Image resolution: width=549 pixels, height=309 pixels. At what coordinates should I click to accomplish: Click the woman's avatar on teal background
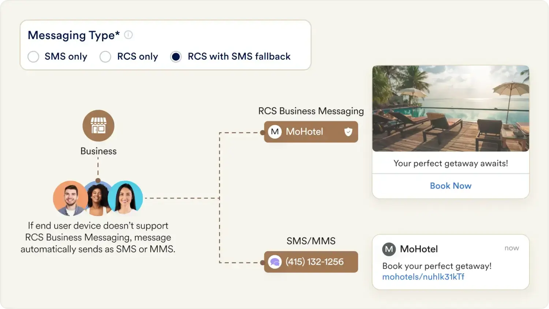(126, 198)
